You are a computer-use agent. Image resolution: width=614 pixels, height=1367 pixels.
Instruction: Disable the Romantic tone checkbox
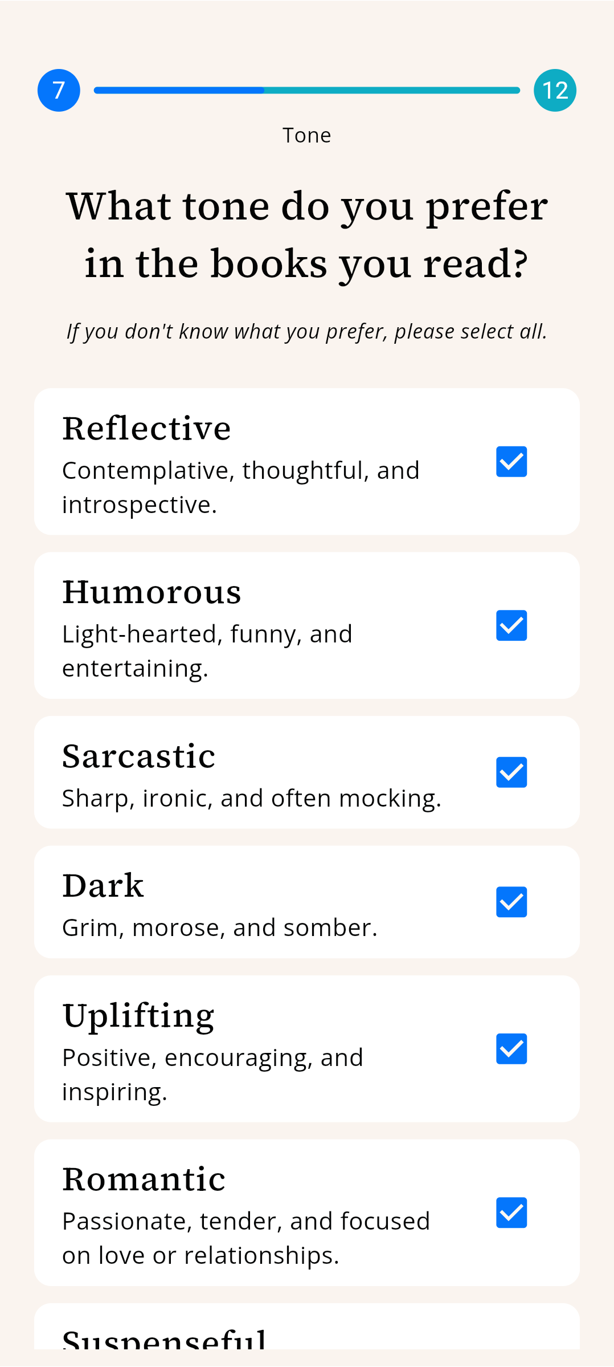[511, 1213]
